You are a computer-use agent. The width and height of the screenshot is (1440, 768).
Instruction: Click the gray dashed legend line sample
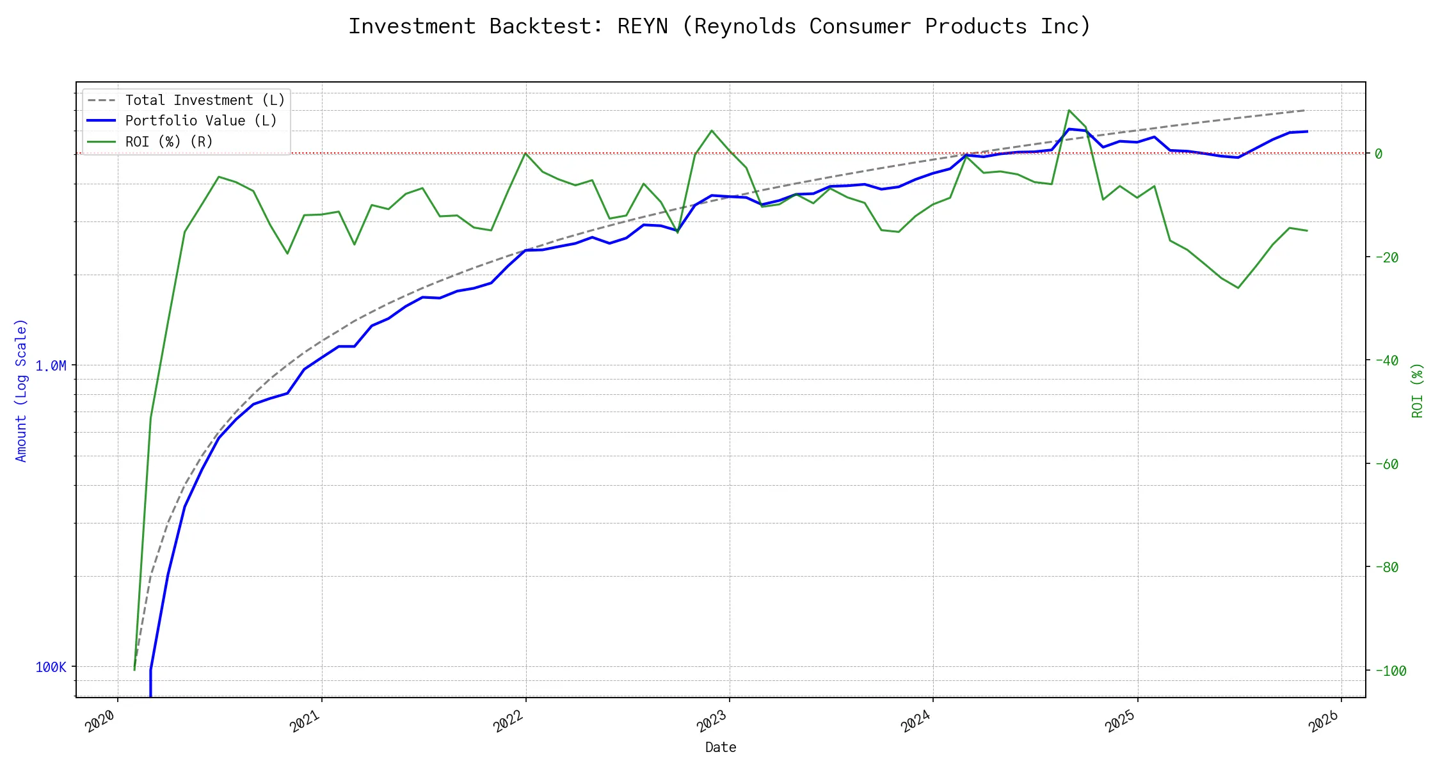click(102, 100)
